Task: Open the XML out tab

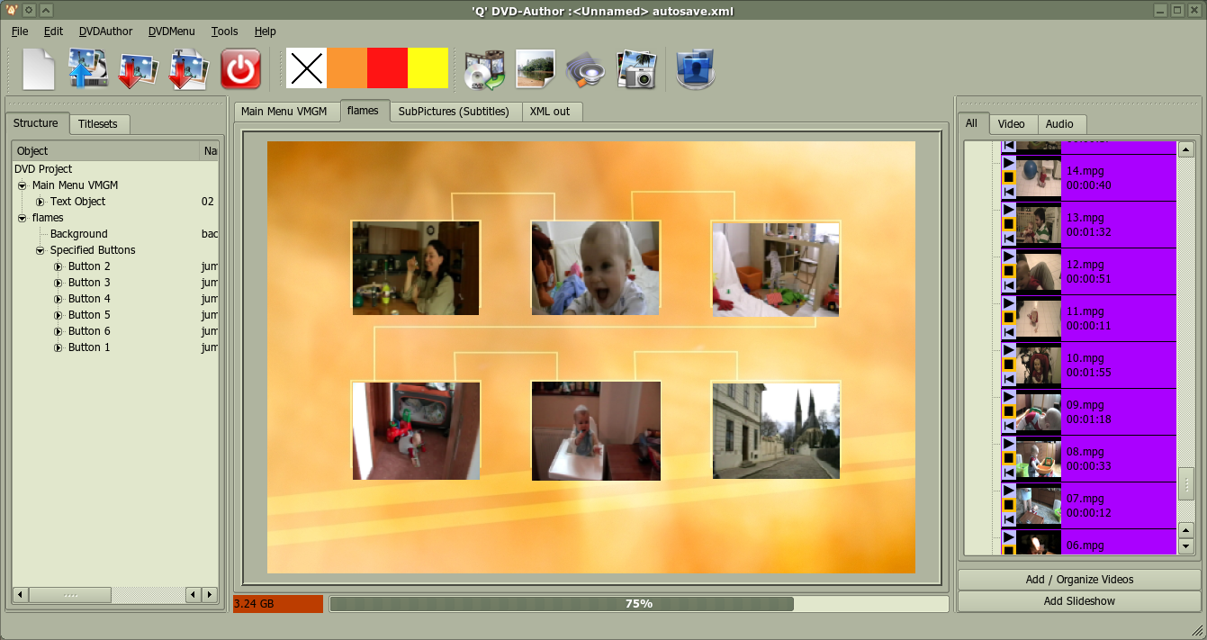Action: (551, 112)
